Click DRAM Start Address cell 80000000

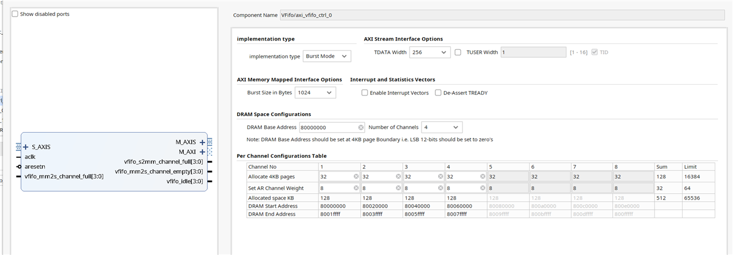click(x=339, y=206)
